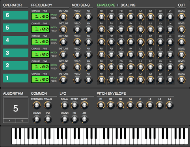Click the common FEEDBACK knob

[x=37, y=105]
